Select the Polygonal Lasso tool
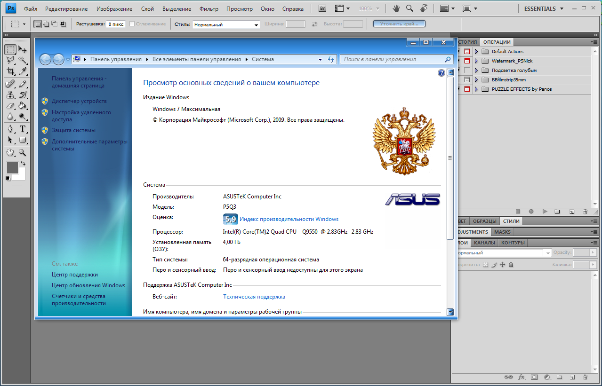Image resolution: width=602 pixels, height=386 pixels. (10, 60)
